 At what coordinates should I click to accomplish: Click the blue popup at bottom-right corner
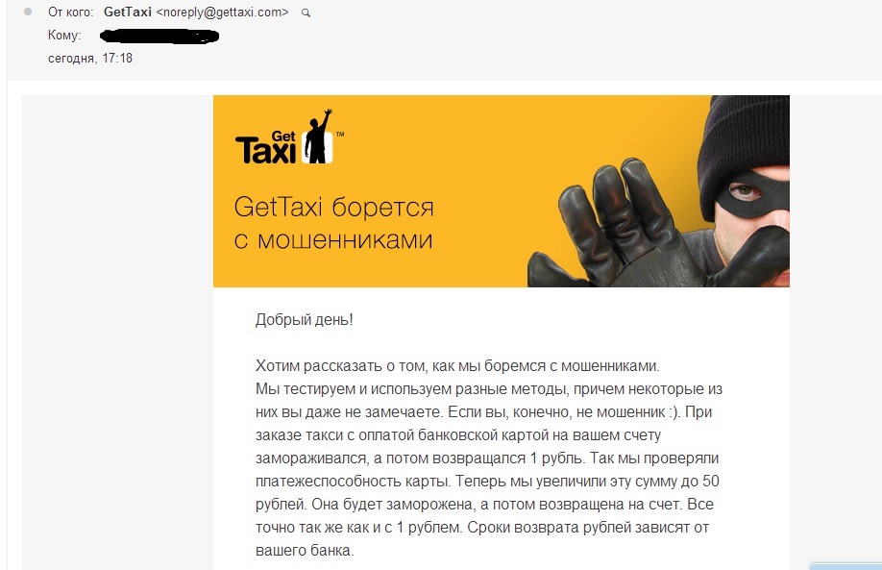point(846,565)
